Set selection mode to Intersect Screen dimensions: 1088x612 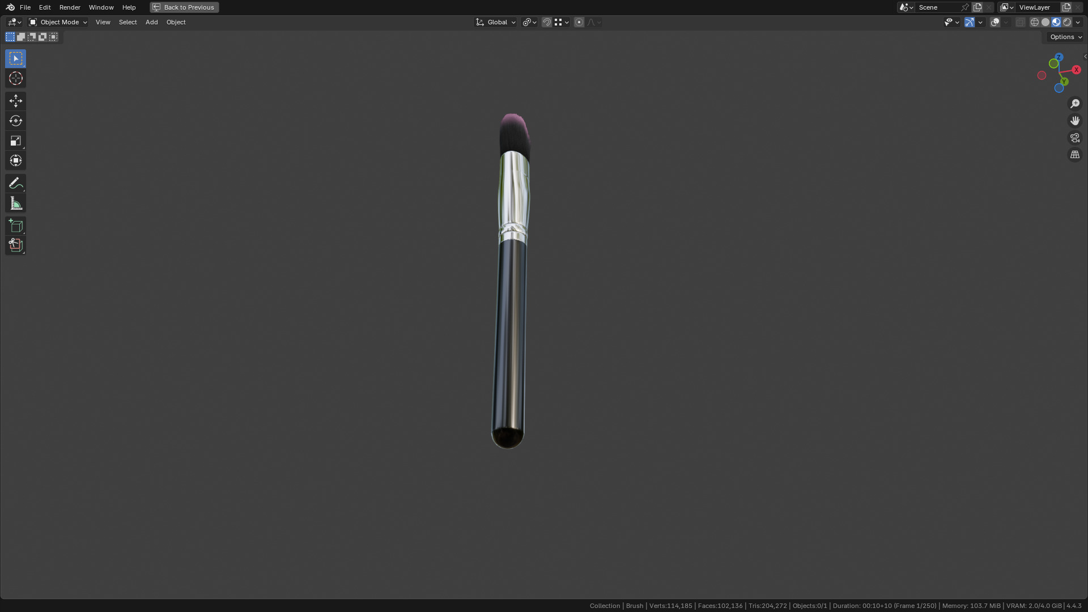[53, 37]
